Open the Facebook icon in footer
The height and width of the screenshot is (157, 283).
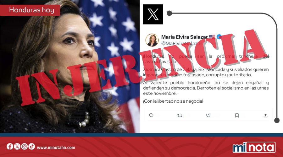[10, 146]
